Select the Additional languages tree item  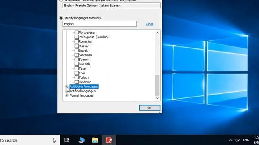(84, 87)
